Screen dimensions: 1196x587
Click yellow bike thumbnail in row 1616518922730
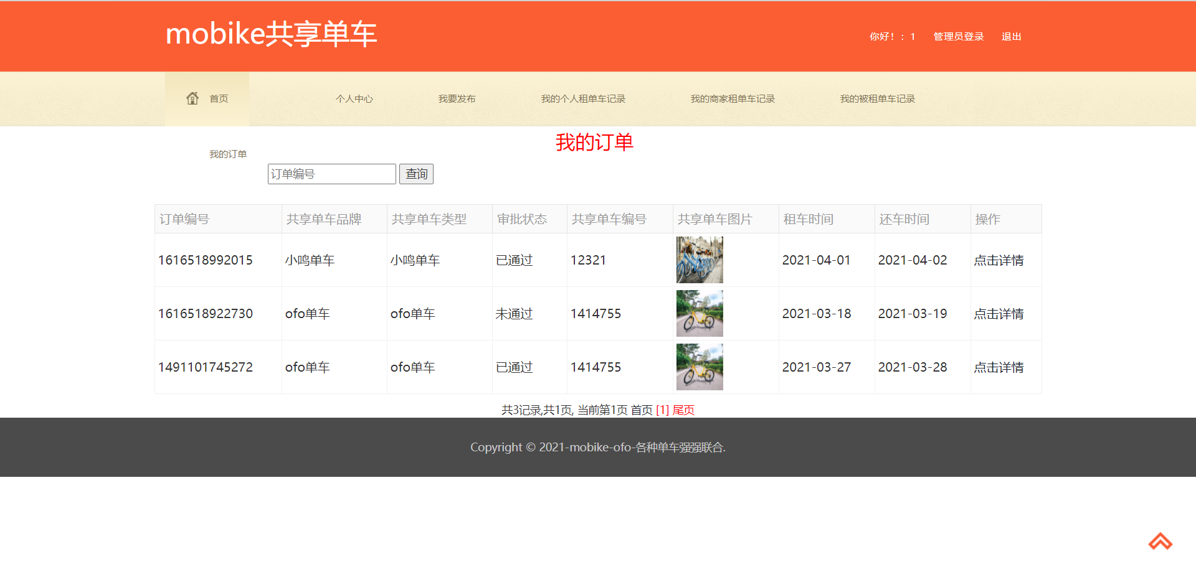(700, 314)
